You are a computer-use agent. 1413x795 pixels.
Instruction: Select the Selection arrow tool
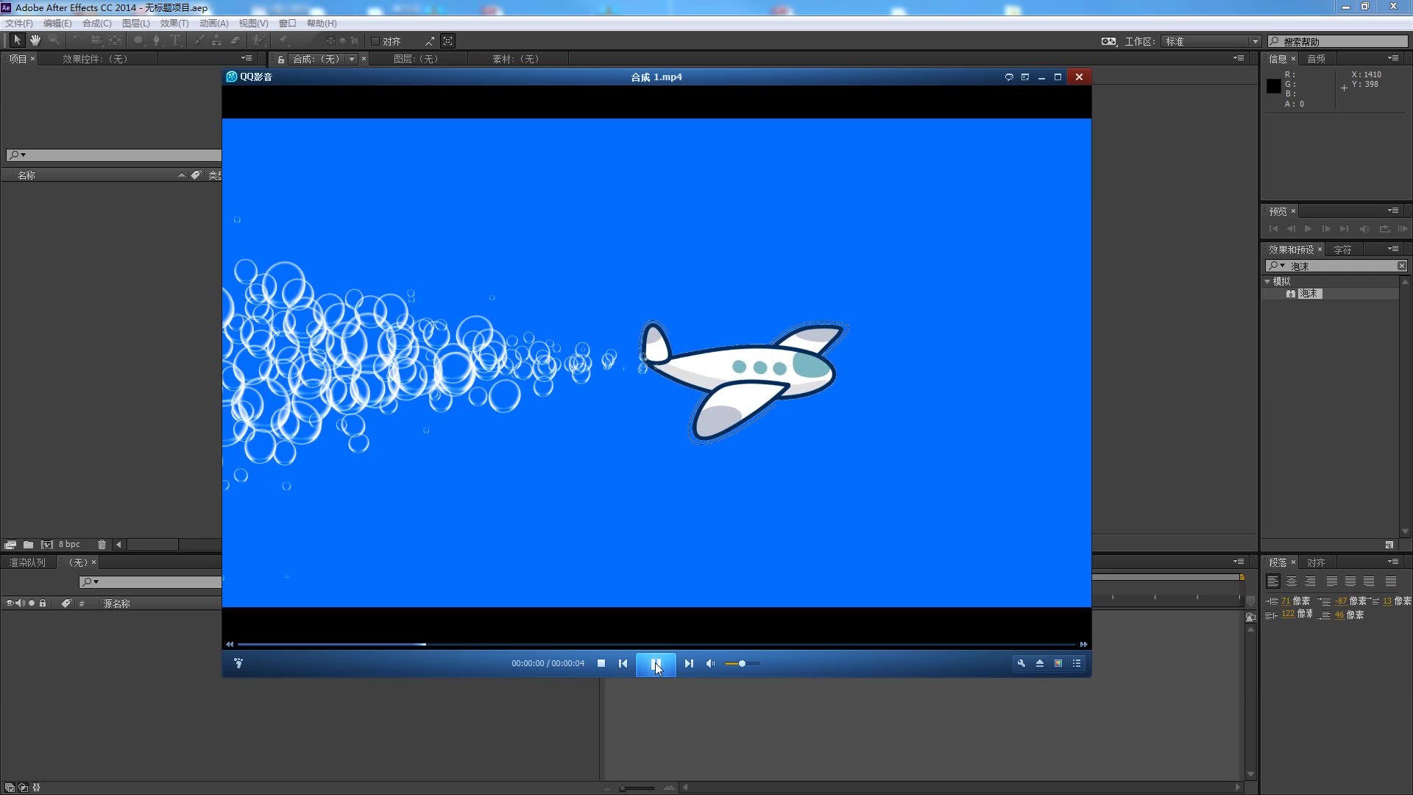(x=17, y=40)
